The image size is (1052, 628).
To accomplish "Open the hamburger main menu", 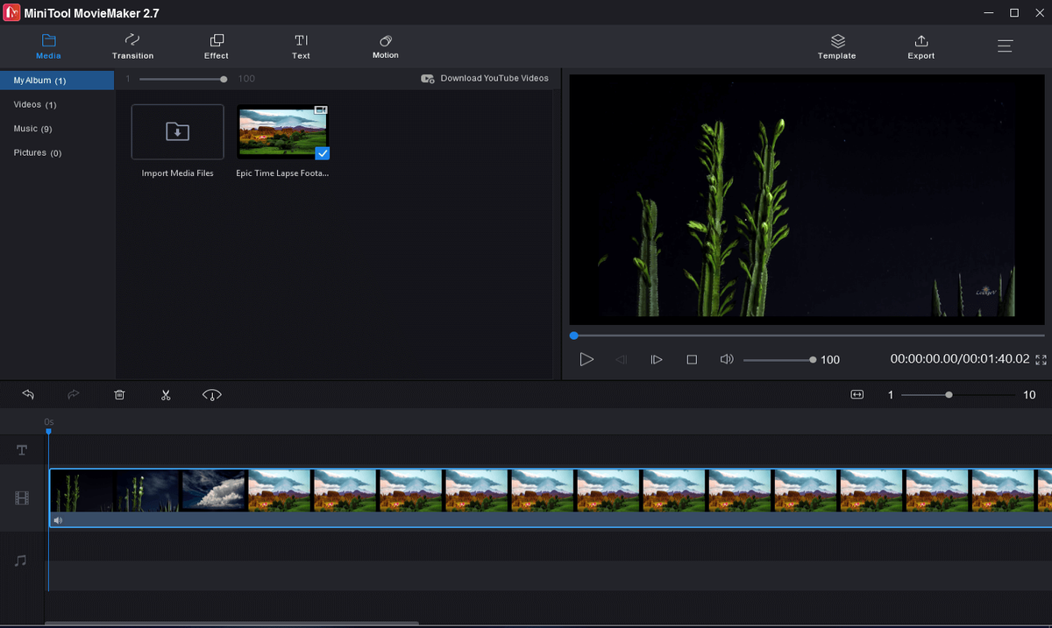I will pos(1005,46).
